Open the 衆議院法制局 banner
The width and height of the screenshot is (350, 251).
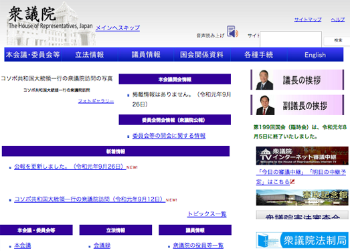pos(302,240)
